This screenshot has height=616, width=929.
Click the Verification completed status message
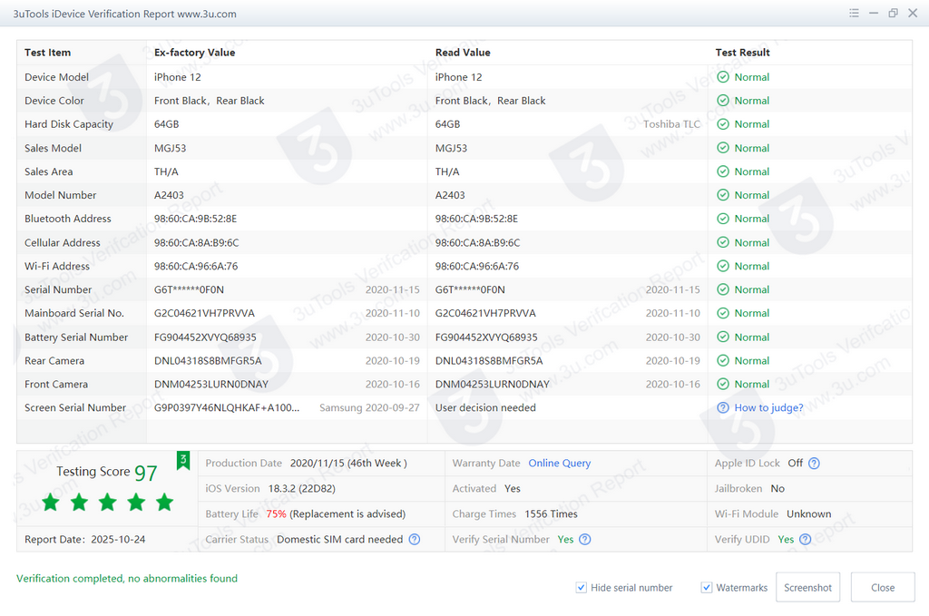pos(127,578)
